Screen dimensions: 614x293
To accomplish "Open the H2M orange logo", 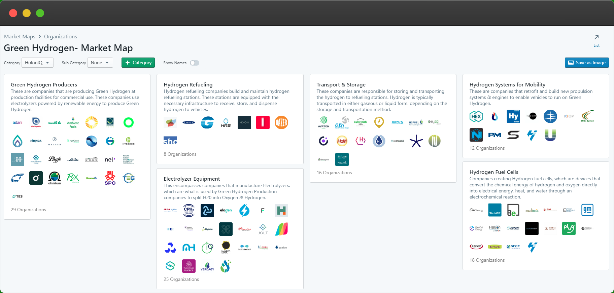I will click(x=342, y=141).
